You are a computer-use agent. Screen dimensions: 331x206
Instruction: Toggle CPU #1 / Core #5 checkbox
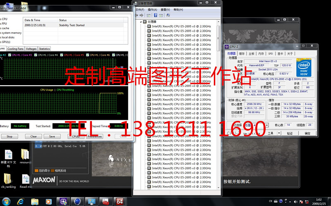tap(61, 55)
